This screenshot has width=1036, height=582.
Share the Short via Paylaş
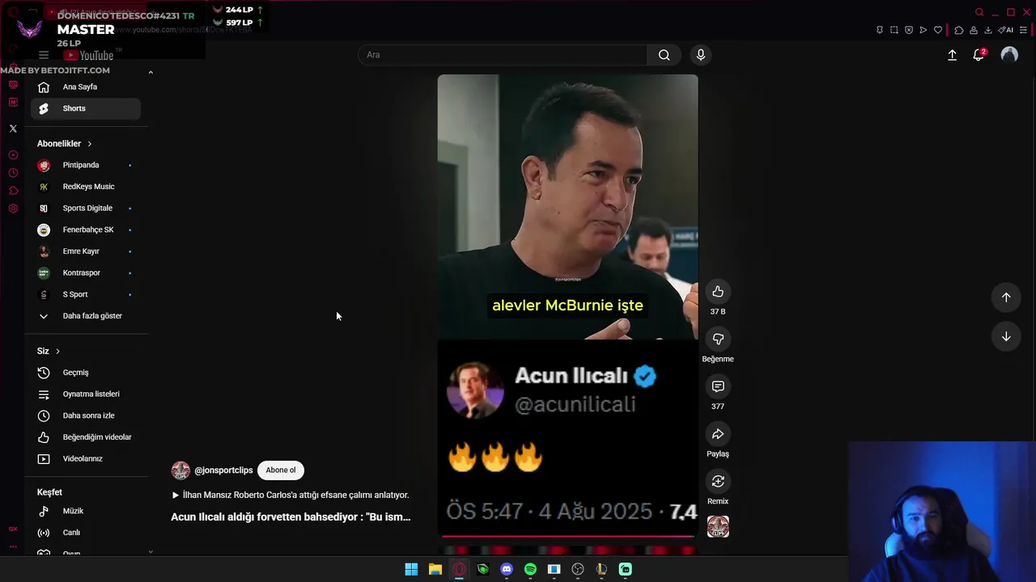click(718, 434)
